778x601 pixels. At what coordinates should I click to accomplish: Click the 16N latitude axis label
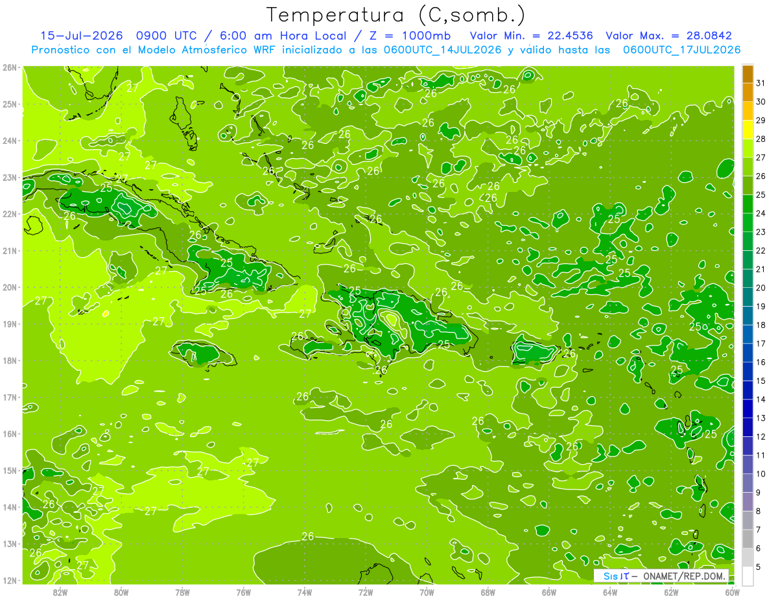click(x=9, y=434)
